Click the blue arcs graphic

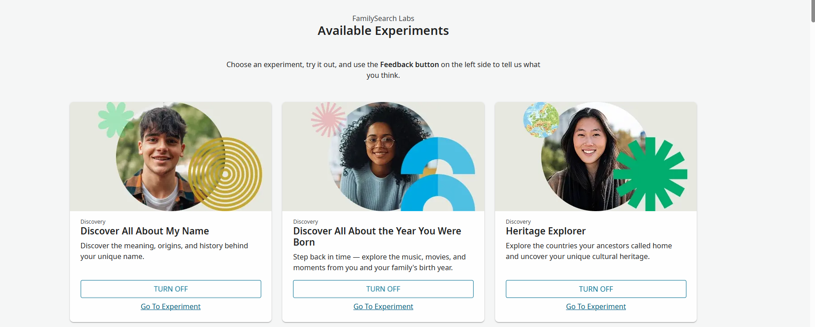pyautogui.click(x=438, y=174)
